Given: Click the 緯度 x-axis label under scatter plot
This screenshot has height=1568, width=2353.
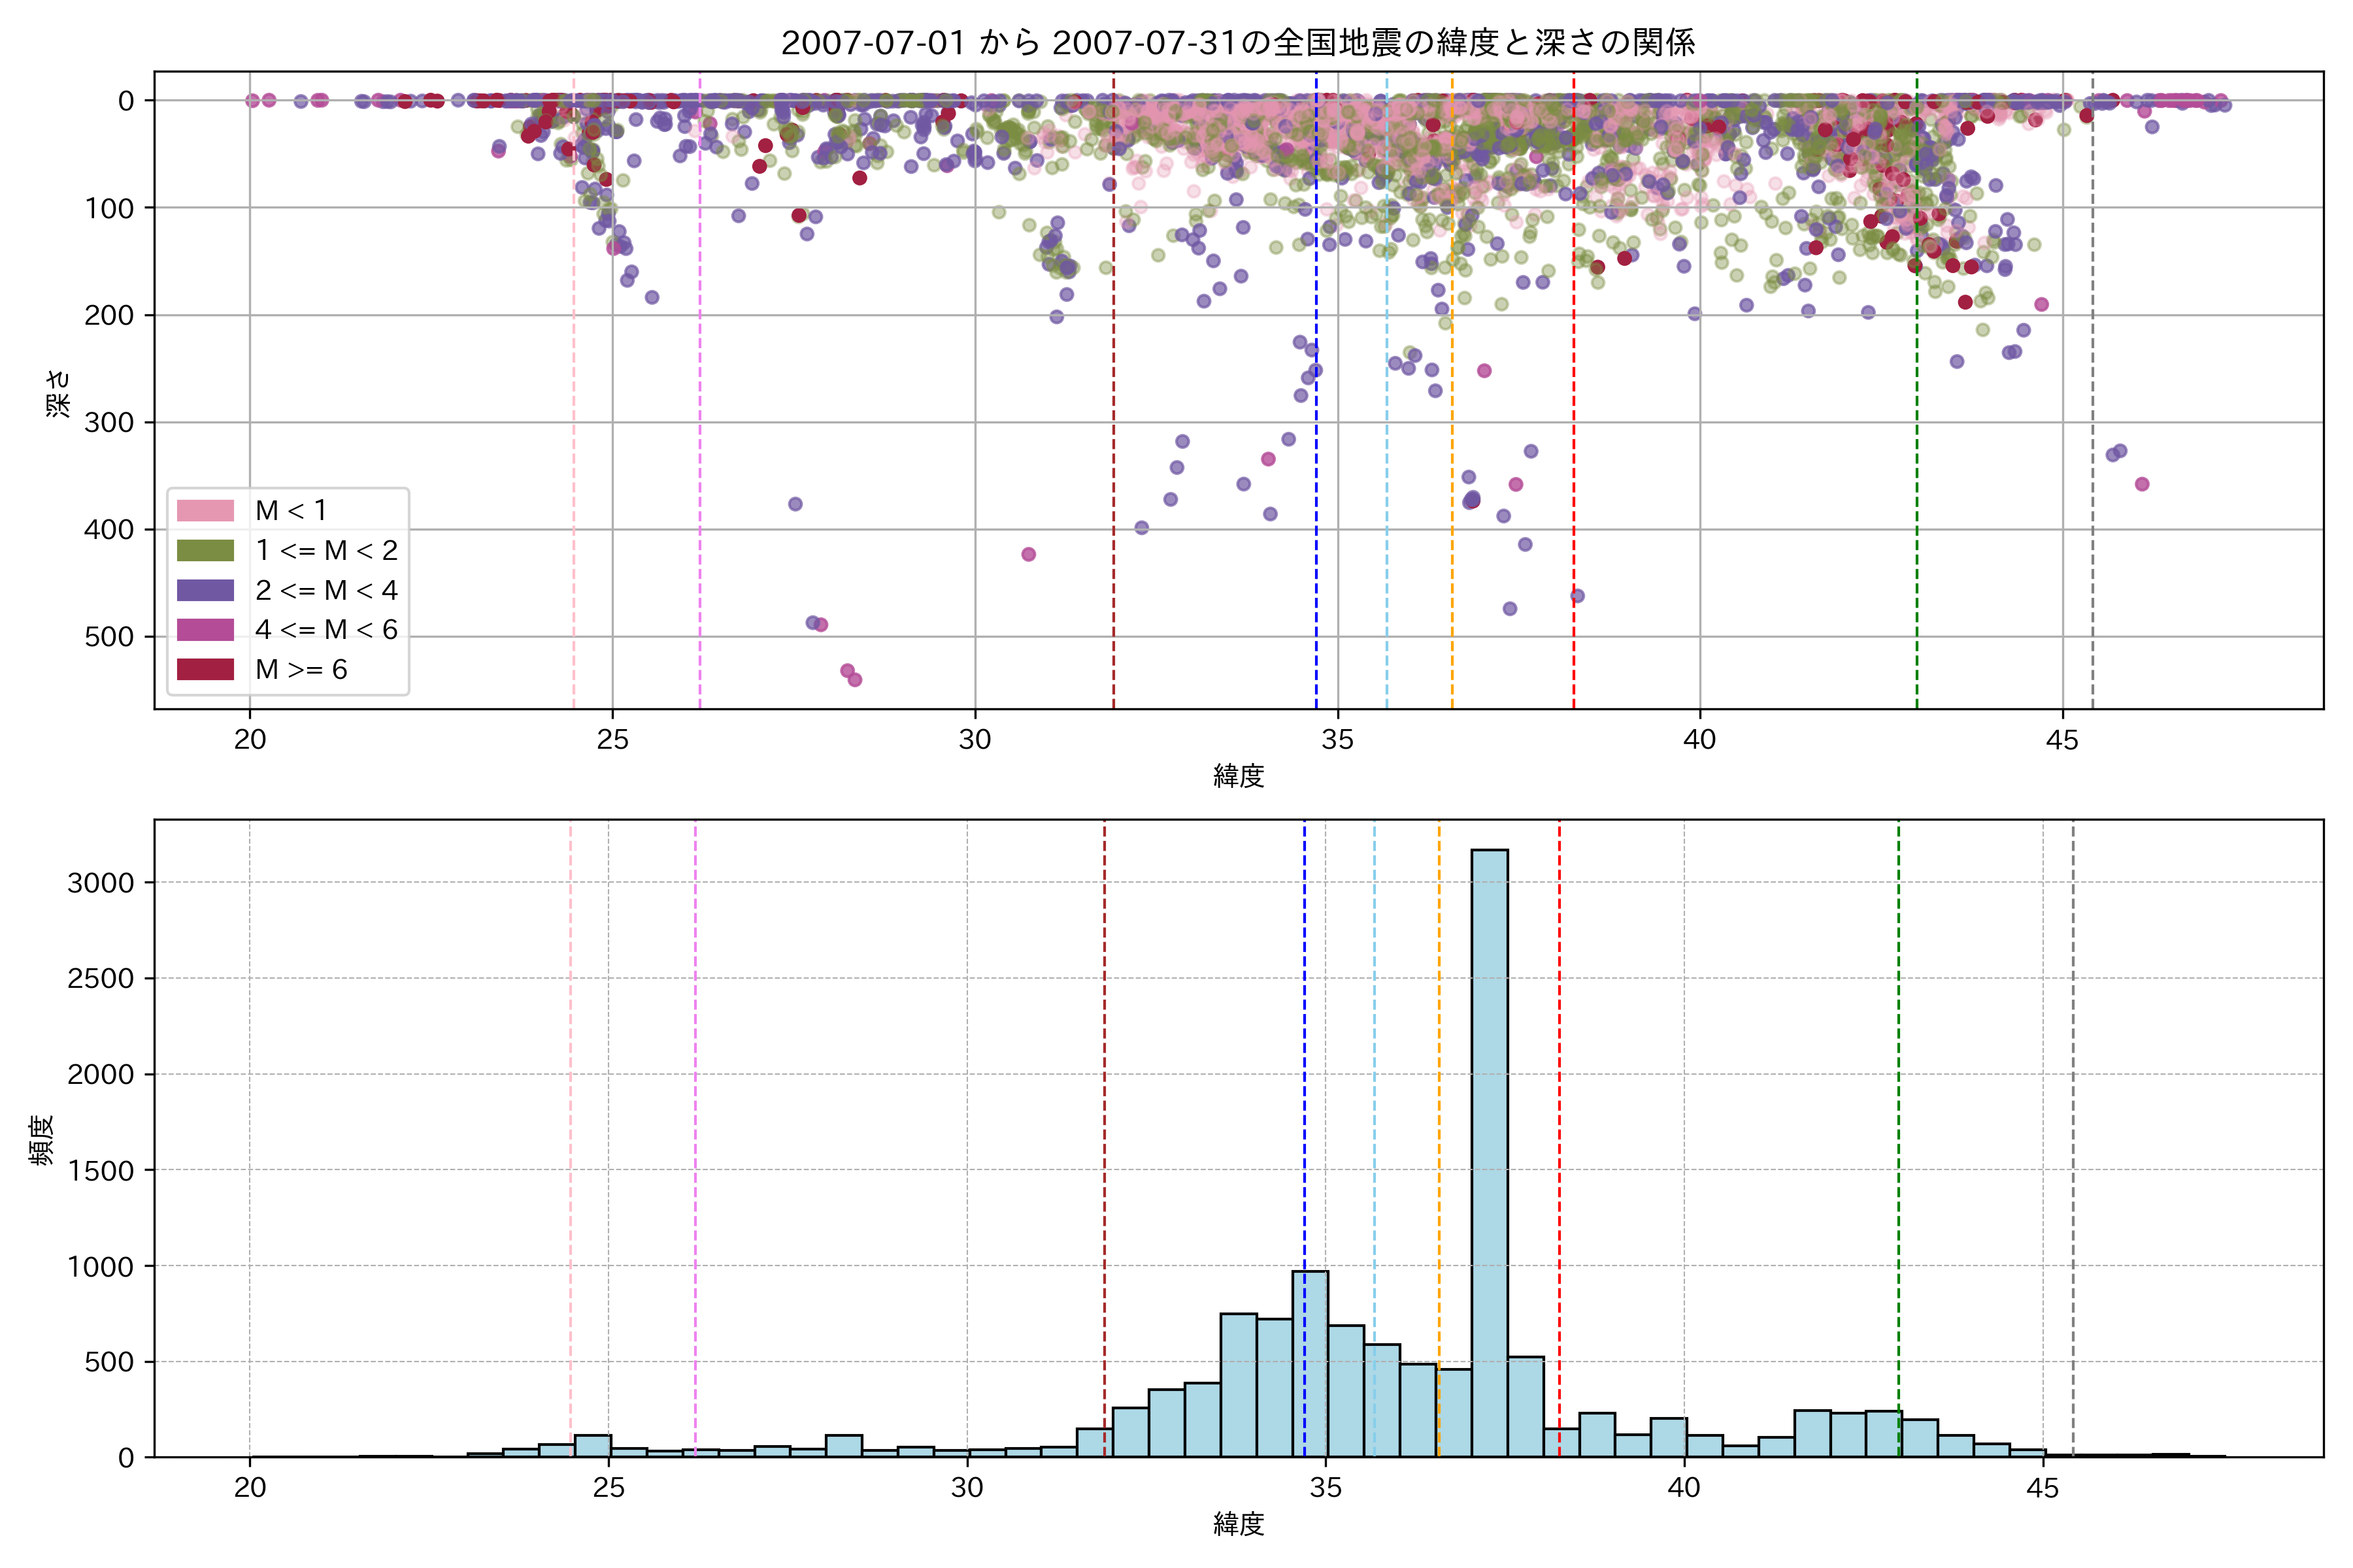Looking at the screenshot, I should coord(1239,776).
